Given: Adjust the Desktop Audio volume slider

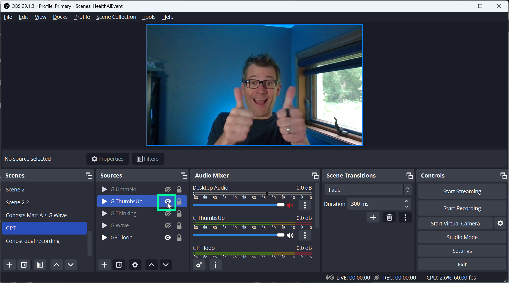Looking at the screenshot, I should 281,205.
